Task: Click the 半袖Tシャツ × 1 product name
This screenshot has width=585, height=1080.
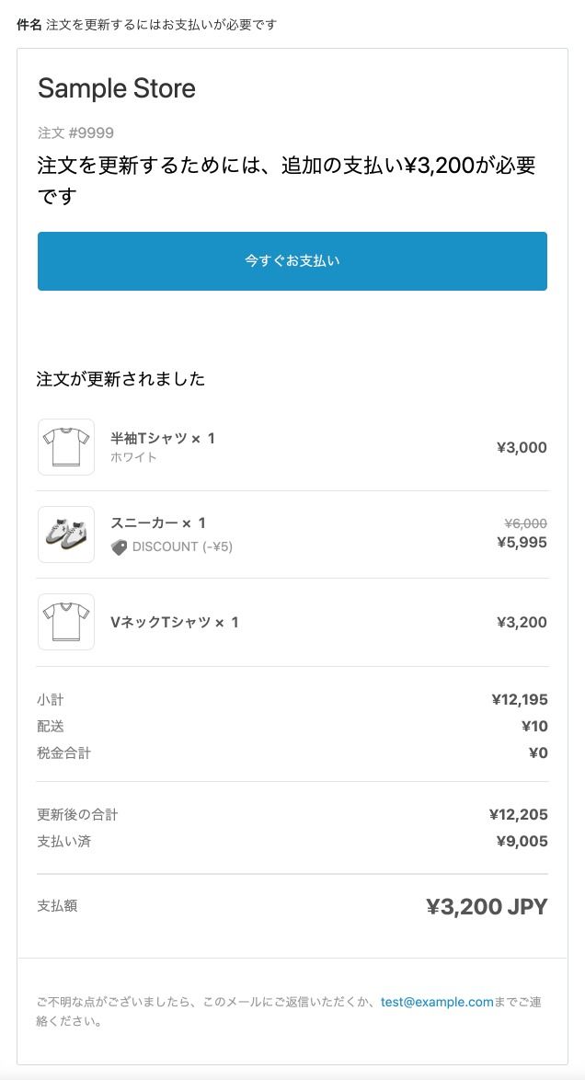Action: click(163, 438)
